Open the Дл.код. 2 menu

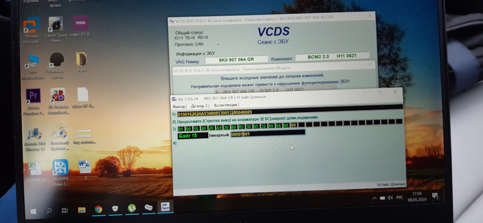click(199, 106)
